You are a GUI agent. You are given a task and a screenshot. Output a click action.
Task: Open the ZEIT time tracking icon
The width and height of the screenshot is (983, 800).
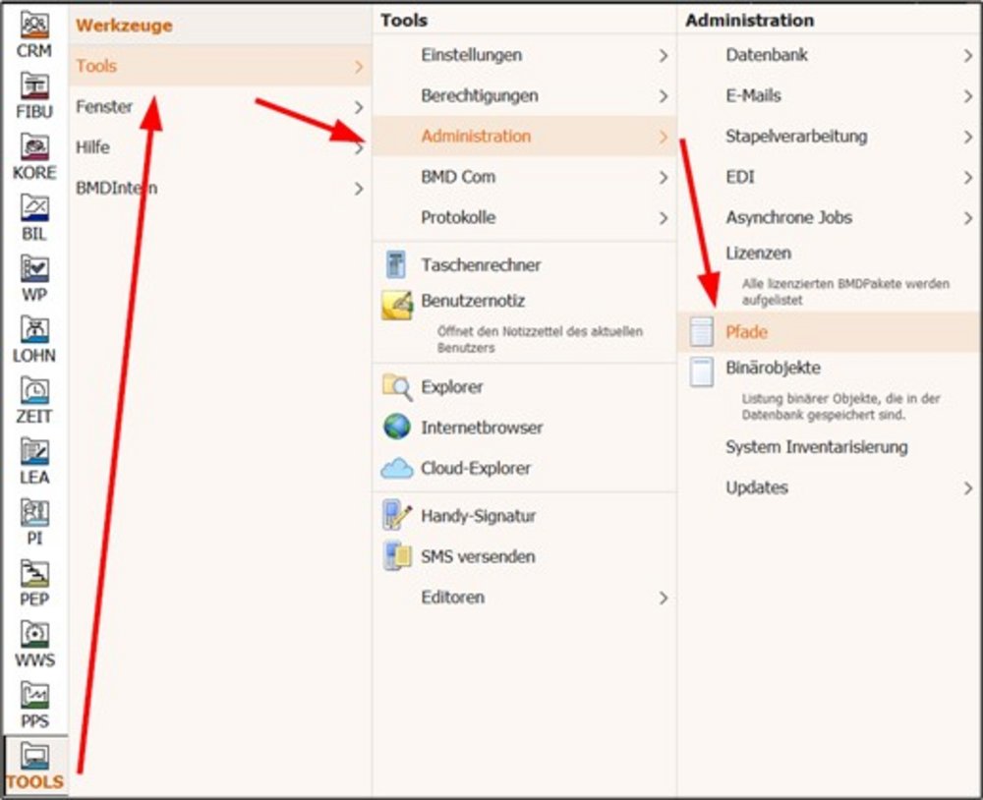[34, 398]
